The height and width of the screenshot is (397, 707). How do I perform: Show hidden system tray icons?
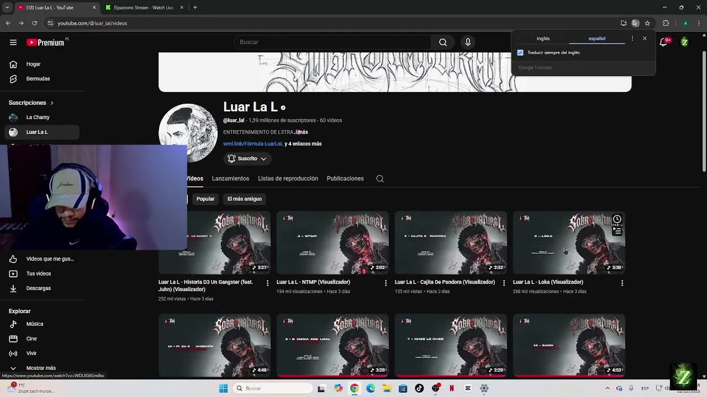pyautogui.click(x=608, y=388)
